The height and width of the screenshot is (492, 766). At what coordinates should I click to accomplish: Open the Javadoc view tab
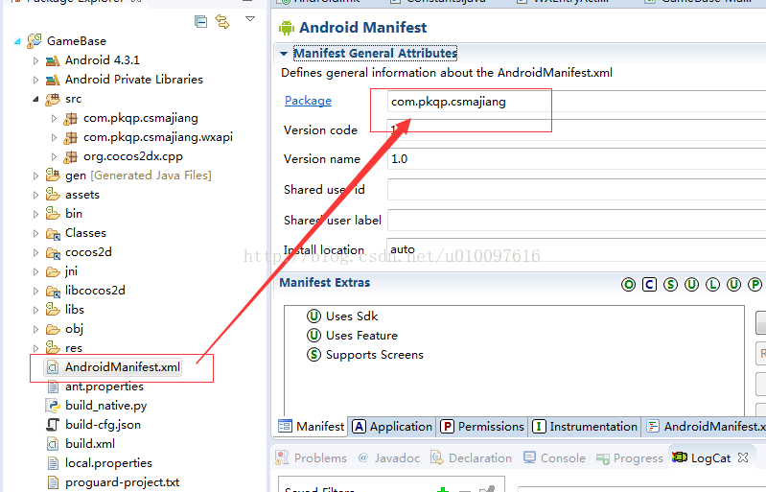[389, 458]
